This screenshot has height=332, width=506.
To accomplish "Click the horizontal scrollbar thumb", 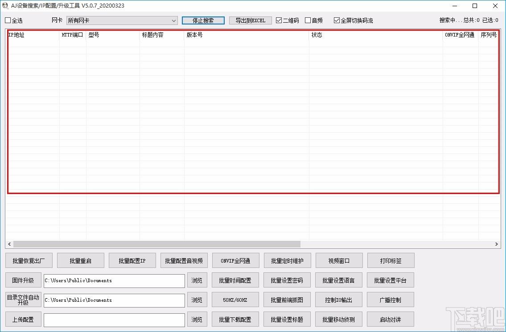I will coord(157,244).
